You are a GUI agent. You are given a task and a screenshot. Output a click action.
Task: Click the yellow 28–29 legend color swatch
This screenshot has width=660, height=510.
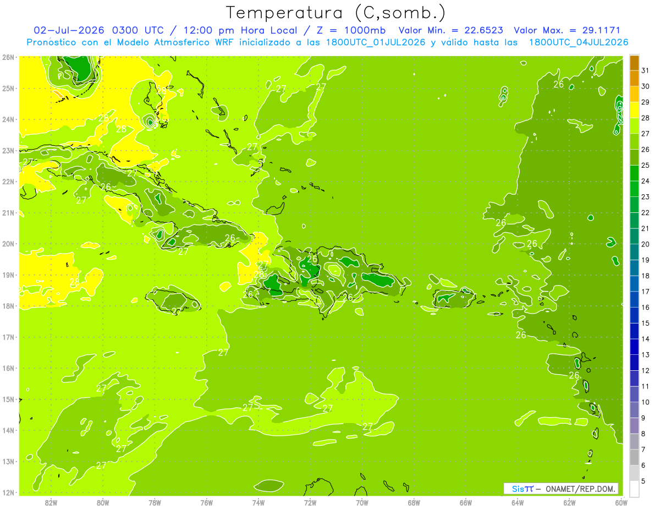pos(634,110)
